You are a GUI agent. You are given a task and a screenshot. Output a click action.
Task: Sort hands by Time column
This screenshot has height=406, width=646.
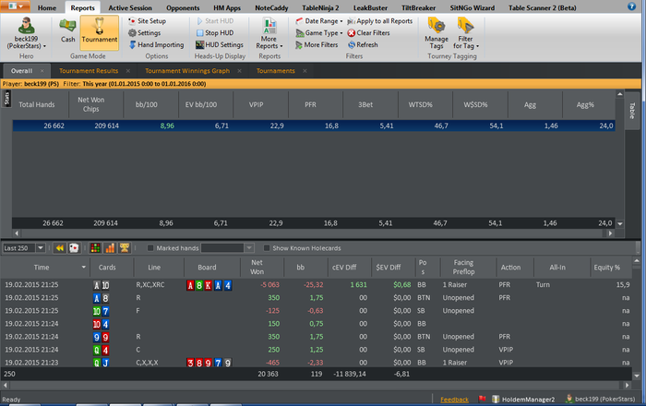(x=42, y=268)
